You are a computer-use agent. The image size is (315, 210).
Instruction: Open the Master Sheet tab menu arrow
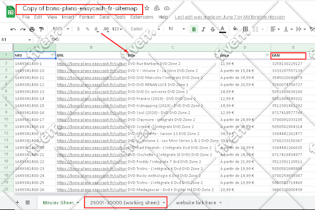point(78,203)
